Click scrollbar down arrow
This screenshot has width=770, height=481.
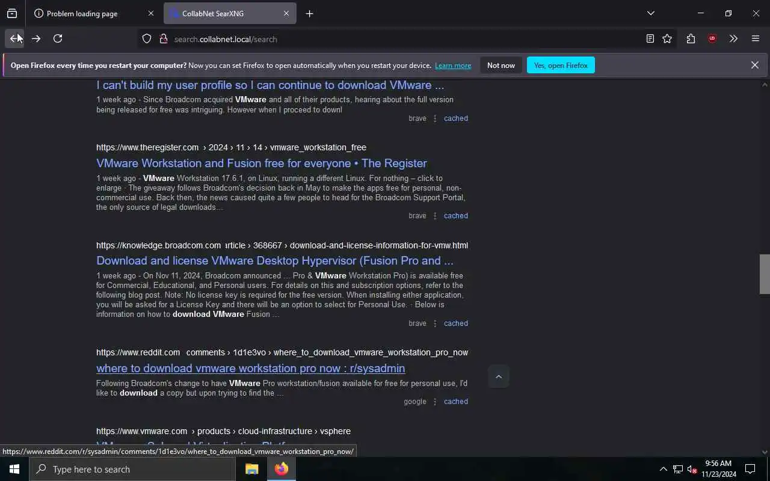[x=765, y=452]
